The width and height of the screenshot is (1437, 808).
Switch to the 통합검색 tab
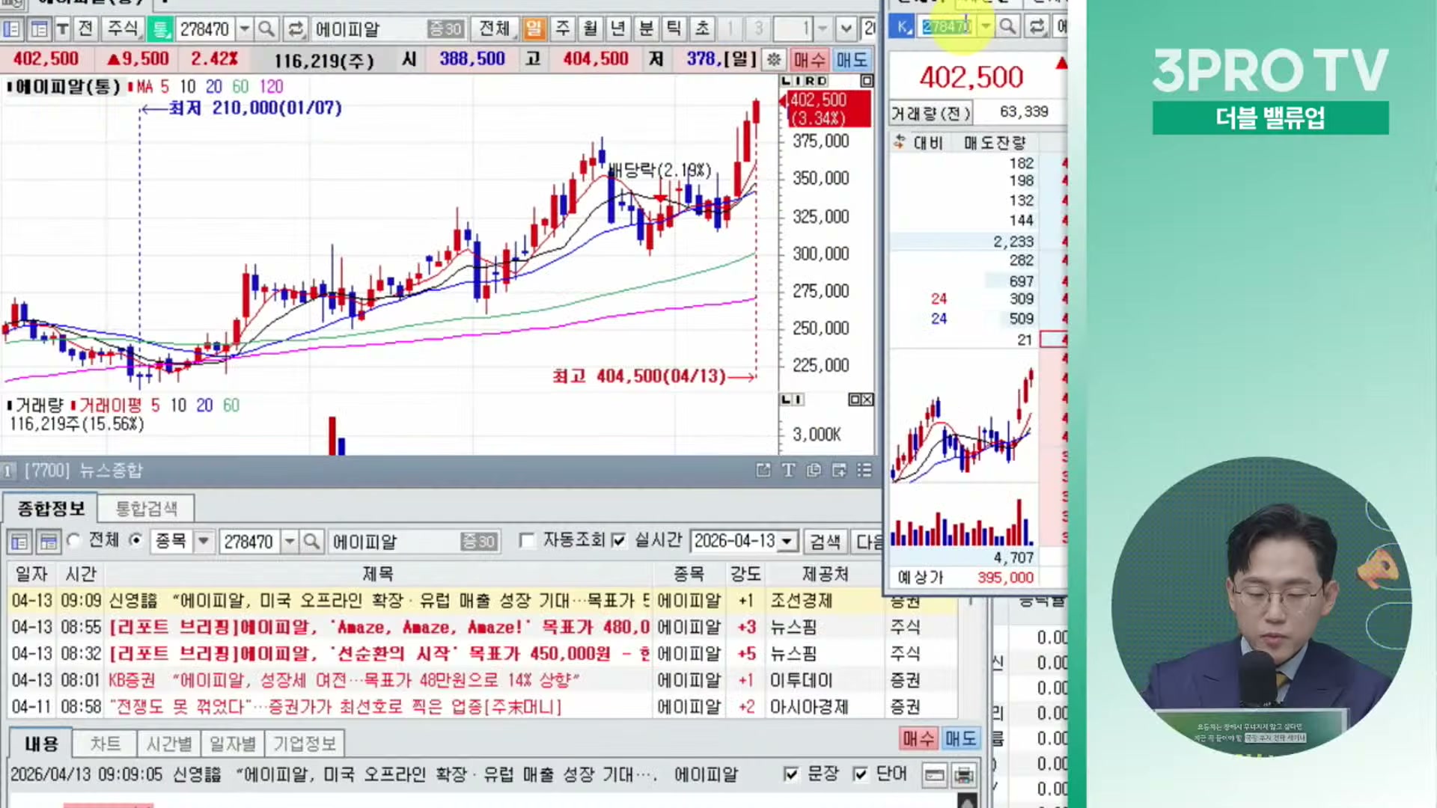[x=147, y=509]
